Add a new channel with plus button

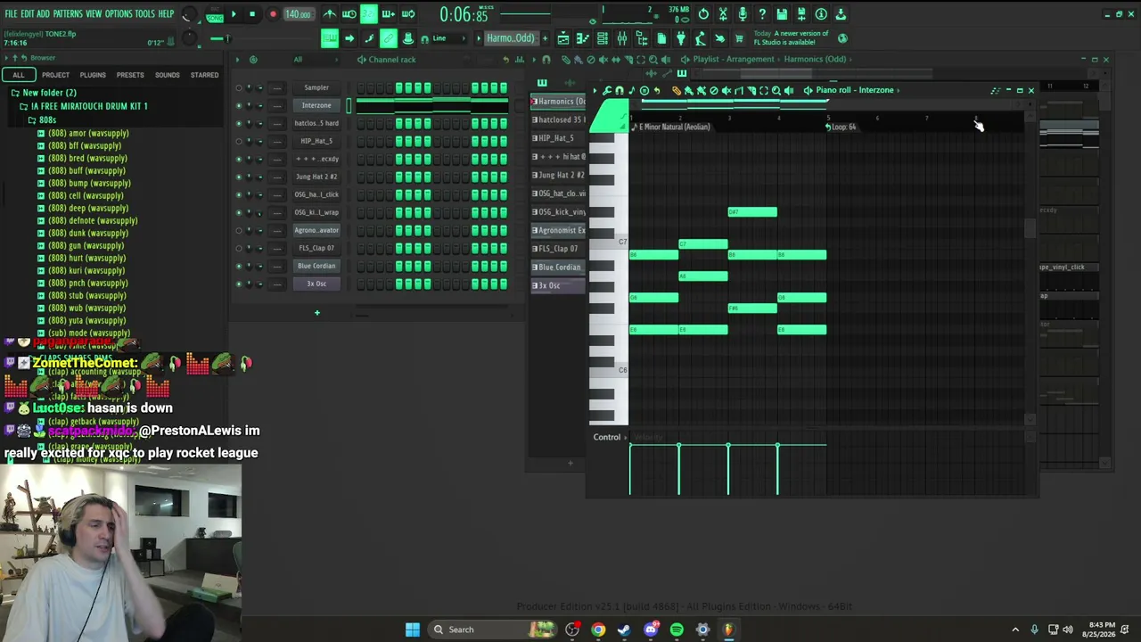coord(316,313)
